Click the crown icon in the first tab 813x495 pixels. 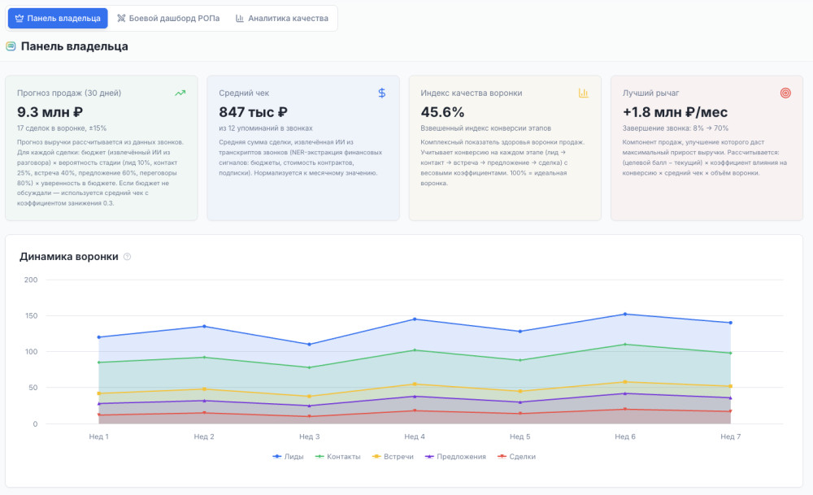tap(20, 18)
